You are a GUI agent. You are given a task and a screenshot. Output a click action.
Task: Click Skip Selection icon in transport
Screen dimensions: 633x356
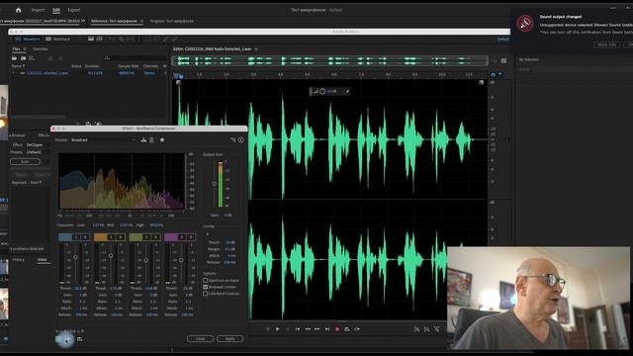pyautogui.click(x=357, y=329)
